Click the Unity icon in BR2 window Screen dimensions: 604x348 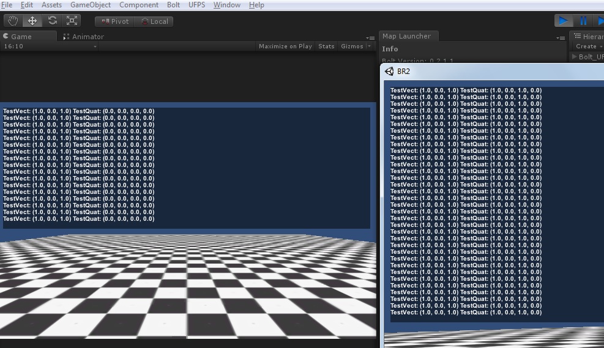(389, 71)
